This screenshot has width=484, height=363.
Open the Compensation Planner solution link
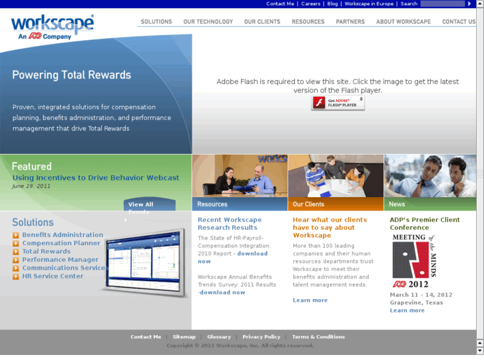61,243
